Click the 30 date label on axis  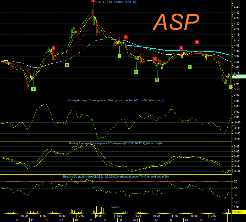coord(120,220)
